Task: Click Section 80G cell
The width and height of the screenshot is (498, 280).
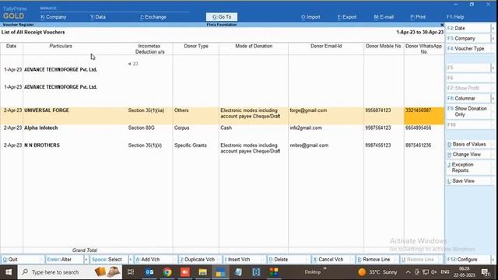Action: coord(142,128)
